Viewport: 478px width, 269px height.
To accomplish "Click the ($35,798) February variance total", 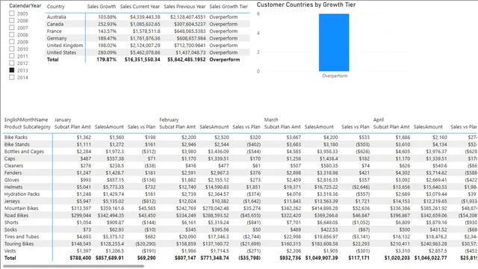I will tap(249, 258).
